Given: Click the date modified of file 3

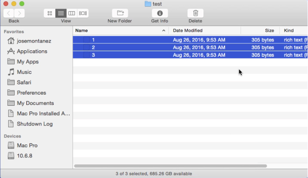Looking at the screenshot, I should click(199, 55).
